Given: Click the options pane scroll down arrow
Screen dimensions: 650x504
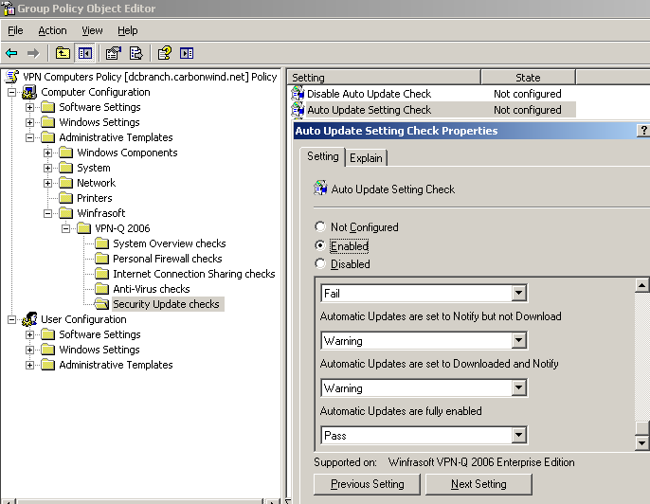Looking at the screenshot, I should tap(641, 443).
